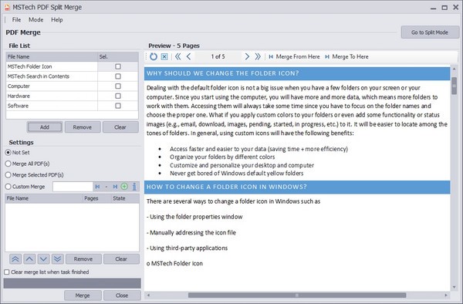The width and height of the screenshot is (463, 304).
Task: Click the preview horizontal scrollbar thumb
Action: pos(297,296)
